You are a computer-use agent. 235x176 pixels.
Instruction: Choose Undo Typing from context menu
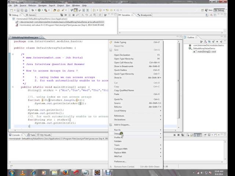(x=136, y=42)
